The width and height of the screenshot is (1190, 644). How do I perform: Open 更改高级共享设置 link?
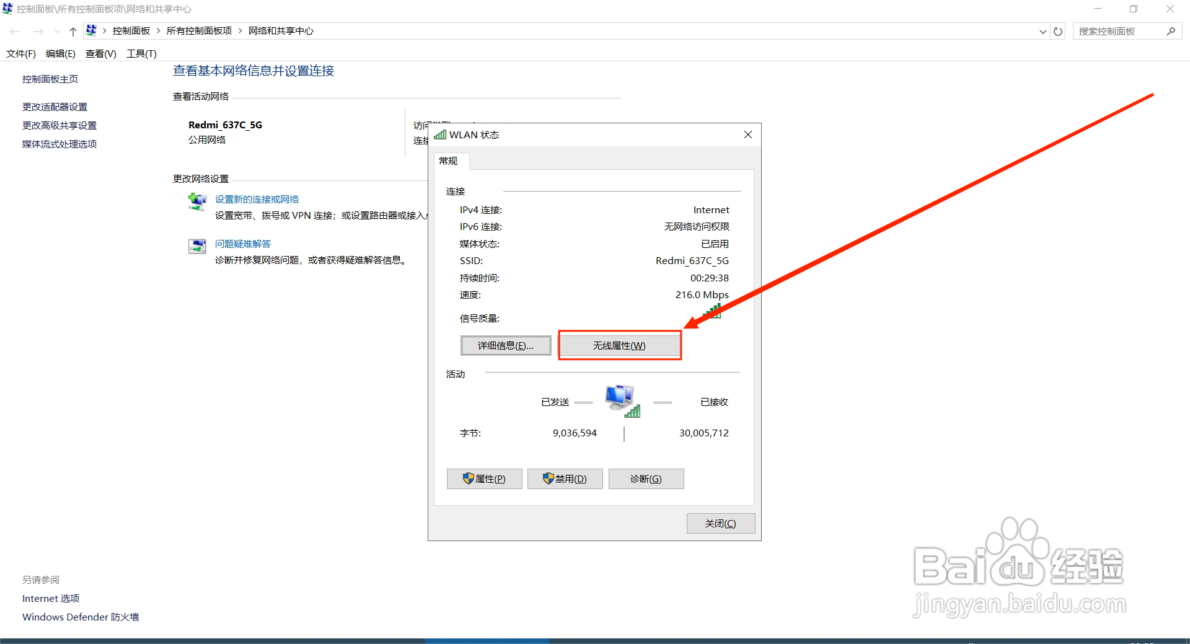(x=59, y=126)
